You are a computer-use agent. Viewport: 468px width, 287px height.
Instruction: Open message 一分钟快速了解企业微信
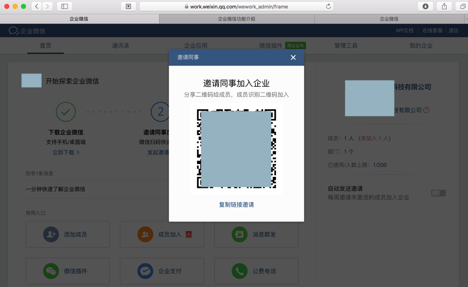tap(55, 189)
